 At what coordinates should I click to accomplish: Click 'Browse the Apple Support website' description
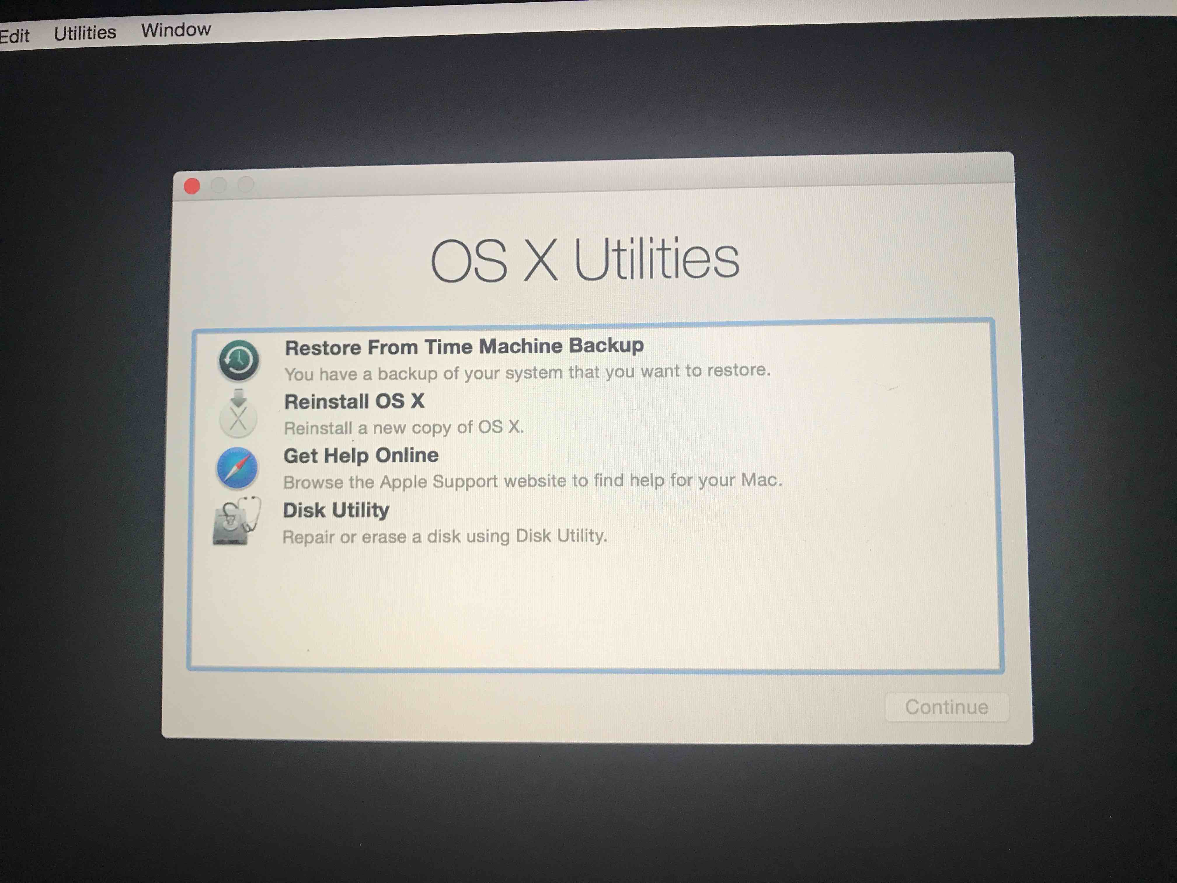pos(532,481)
